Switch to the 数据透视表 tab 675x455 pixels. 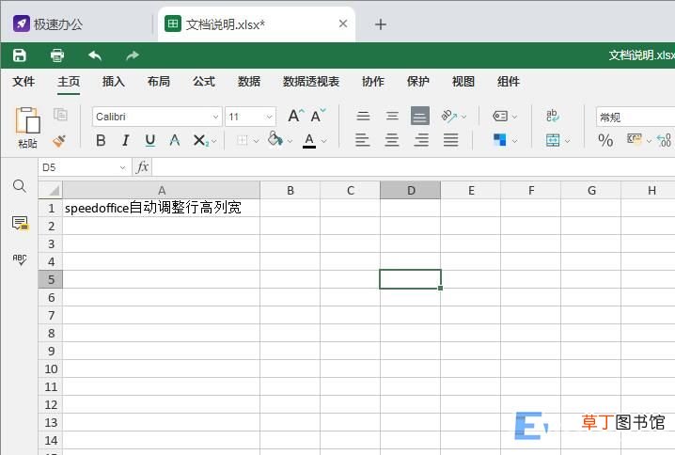tap(311, 82)
